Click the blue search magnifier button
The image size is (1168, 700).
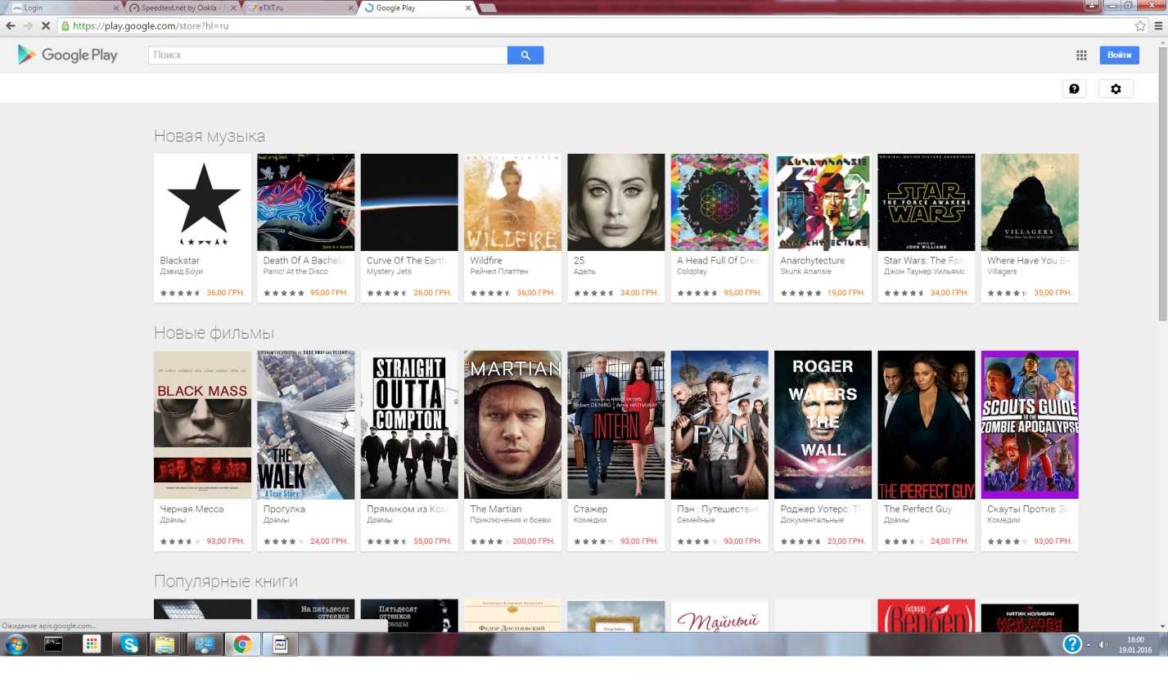coord(525,55)
